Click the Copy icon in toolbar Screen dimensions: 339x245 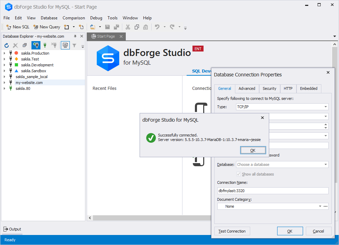click(x=136, y=27)
